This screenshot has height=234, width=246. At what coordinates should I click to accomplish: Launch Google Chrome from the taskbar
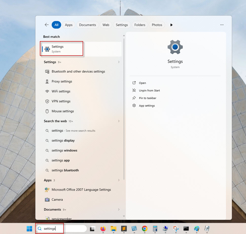coord(145,229)
